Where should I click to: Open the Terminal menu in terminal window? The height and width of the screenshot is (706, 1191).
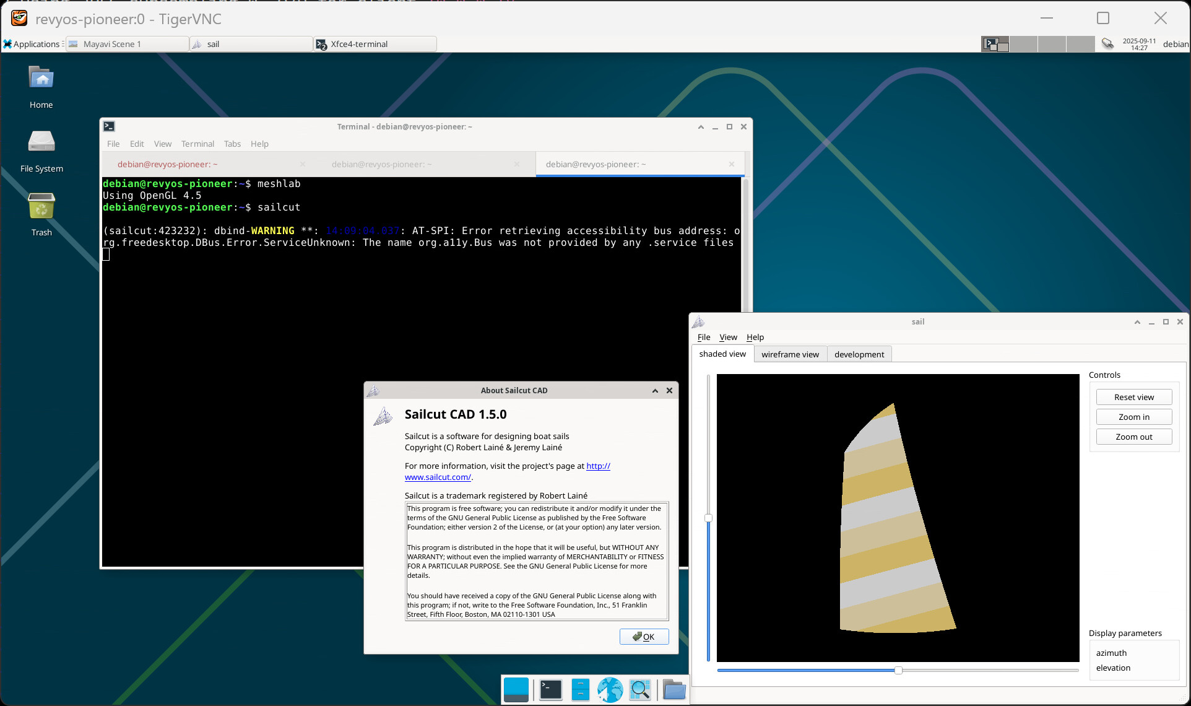[x=197, y=144]
